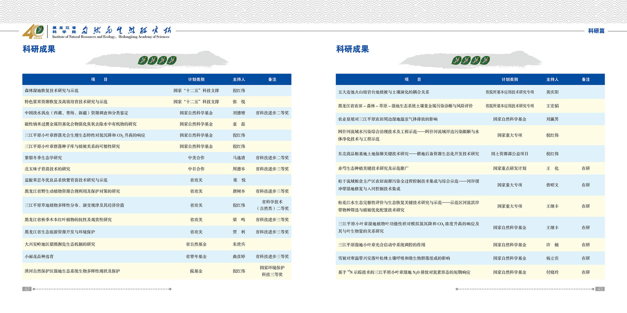Click the host name 黄庆阳
Screen dimensions: 627x313
pyautogui.click(x=552, y=92)
